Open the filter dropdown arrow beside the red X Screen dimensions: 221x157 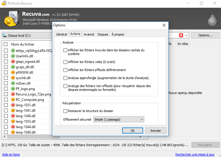[187, 36]
